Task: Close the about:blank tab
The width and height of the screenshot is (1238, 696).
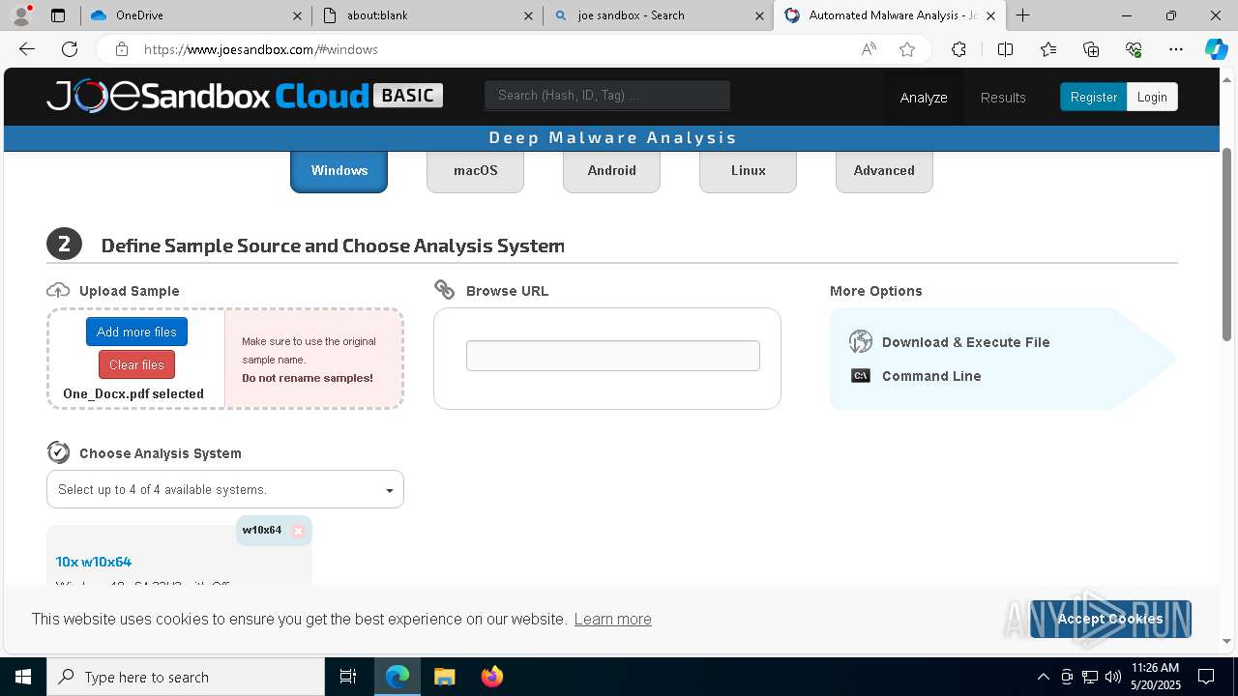Action: (x=528, y=15)
